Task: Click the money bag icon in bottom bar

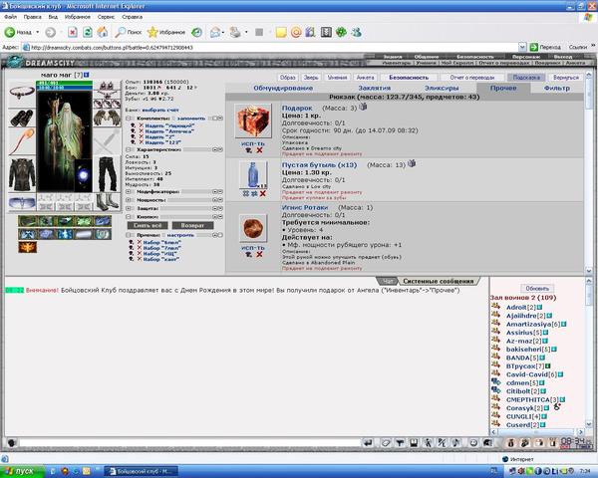Action: [510, 442]
